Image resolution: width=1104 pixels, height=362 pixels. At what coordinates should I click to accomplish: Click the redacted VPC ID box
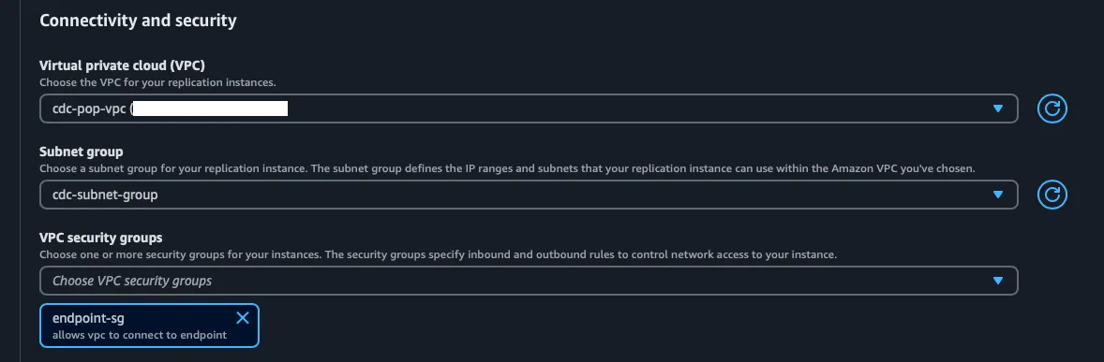tap(211, 109)
